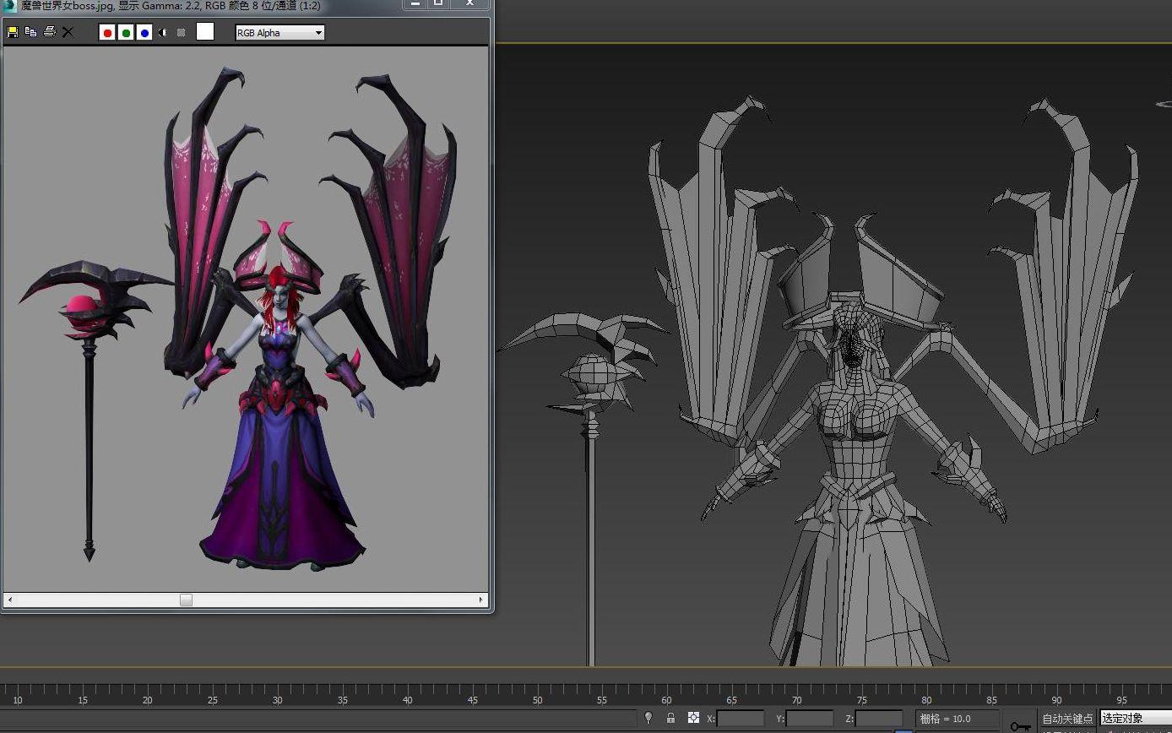Click the Z coordinate input field
The height and width of the screenshot is (733, 1172).
[879, 719]
